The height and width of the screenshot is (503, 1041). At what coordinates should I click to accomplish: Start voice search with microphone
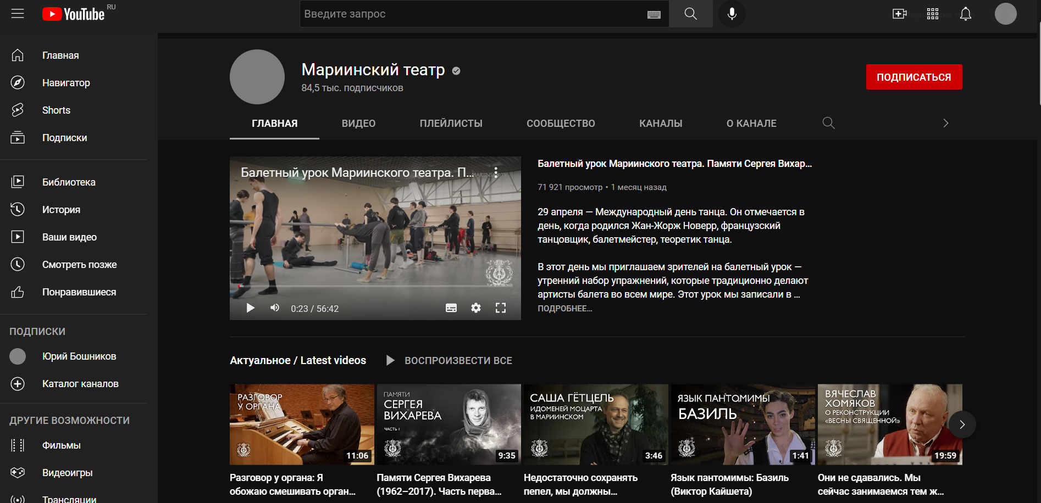pyautogui.click(x=732, y=14)
